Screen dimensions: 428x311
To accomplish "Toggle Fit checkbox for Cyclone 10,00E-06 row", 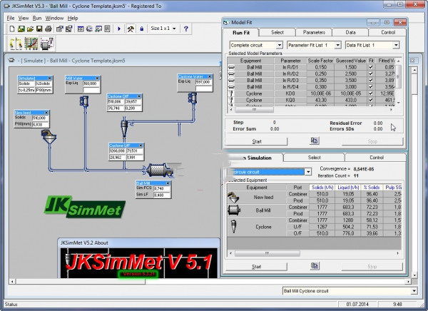I will tap(371, 93).
